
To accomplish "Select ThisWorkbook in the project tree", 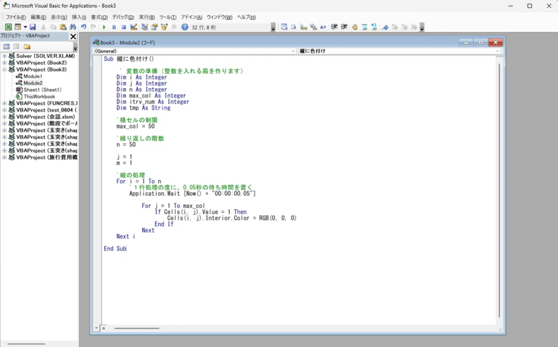I will (39, 96).
